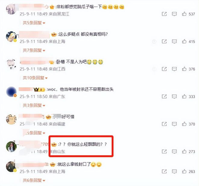Reply to the 好可惜 comment

(174, 124)
